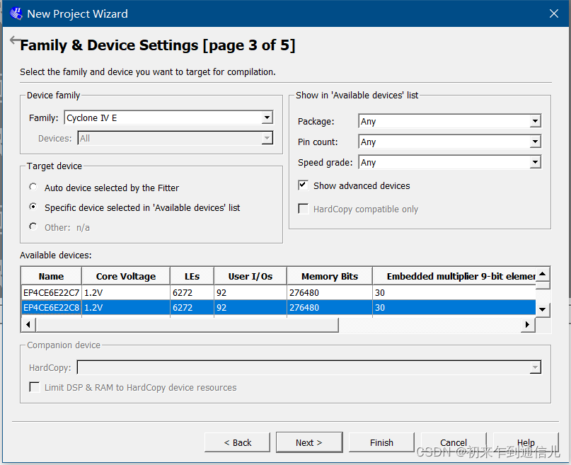Select device row EP4CE6E22C7
Image resolution: width=571 pixels, height=465 pixels.
point(279,293)
